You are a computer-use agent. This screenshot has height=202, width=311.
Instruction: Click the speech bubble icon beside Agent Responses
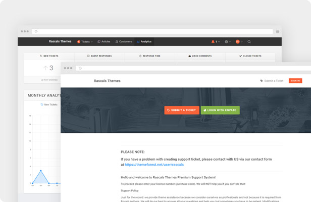(x=88, y=56)
